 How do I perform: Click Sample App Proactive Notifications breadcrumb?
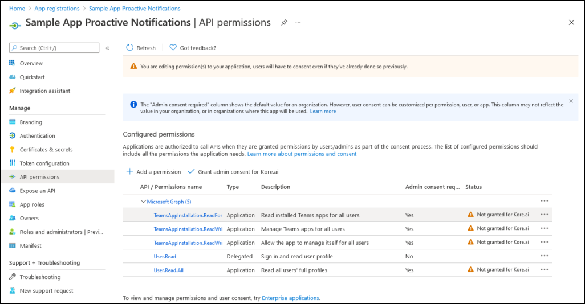coord(135,8)
